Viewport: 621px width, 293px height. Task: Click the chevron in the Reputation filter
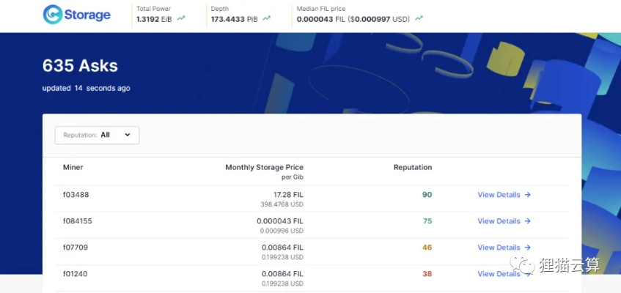128,135
